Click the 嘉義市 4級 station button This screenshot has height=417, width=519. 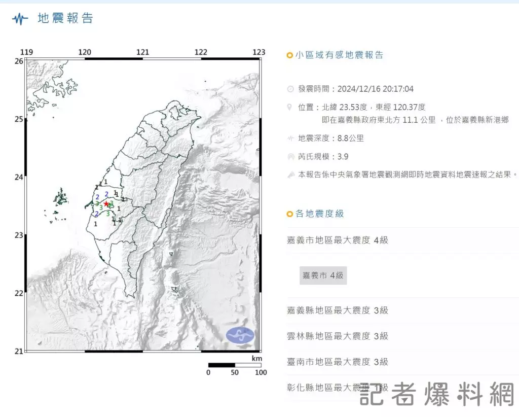(323, 275)
